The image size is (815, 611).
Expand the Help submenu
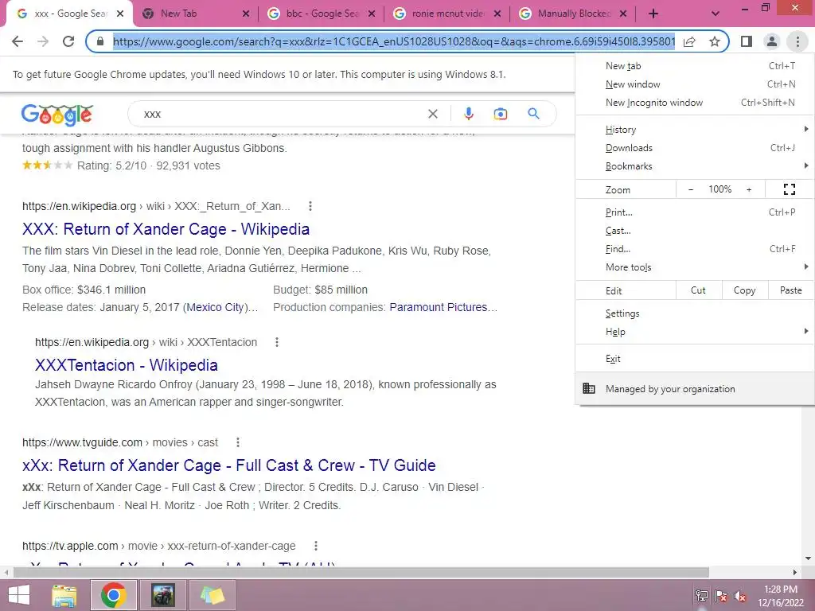tap(695, 332)
